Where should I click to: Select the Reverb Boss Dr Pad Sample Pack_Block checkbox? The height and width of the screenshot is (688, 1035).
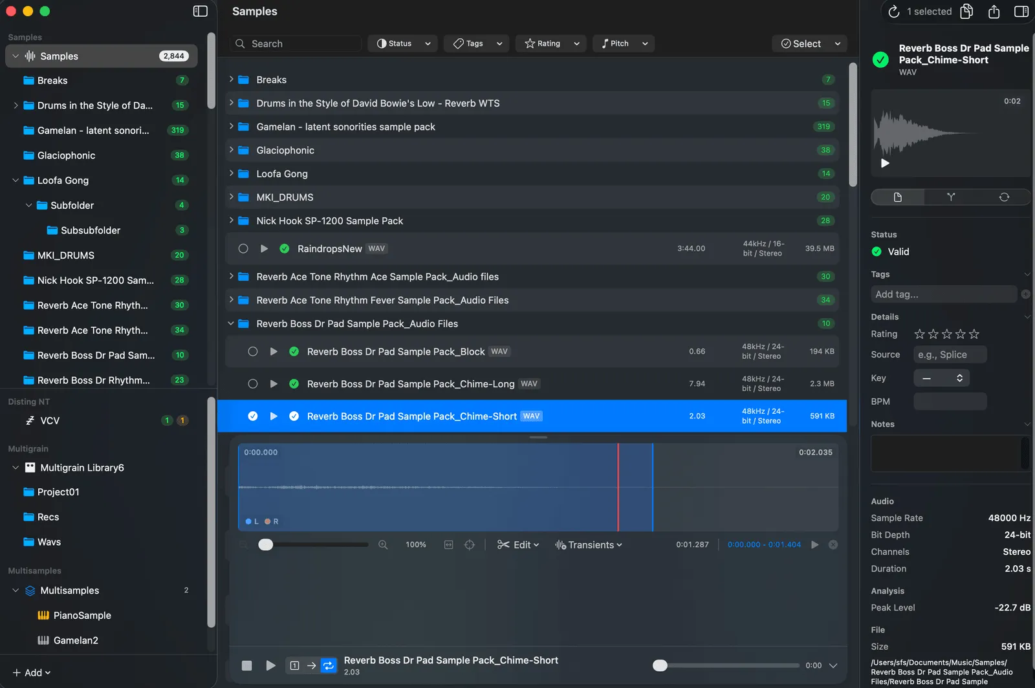pos(253,351)
